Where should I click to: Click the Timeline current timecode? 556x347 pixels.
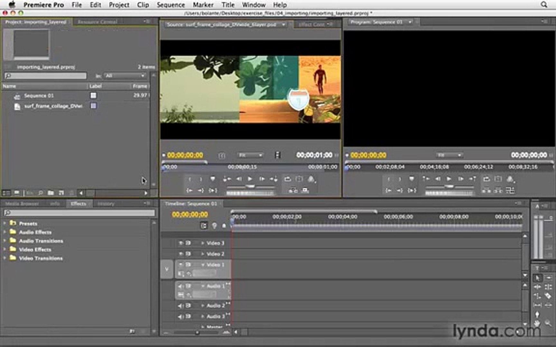(x=190, y=215)
